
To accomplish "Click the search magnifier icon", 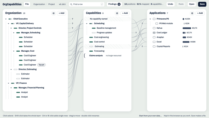I will click(71, 4).
